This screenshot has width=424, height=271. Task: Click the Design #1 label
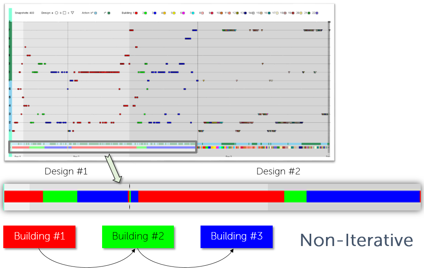click(66, 172)
